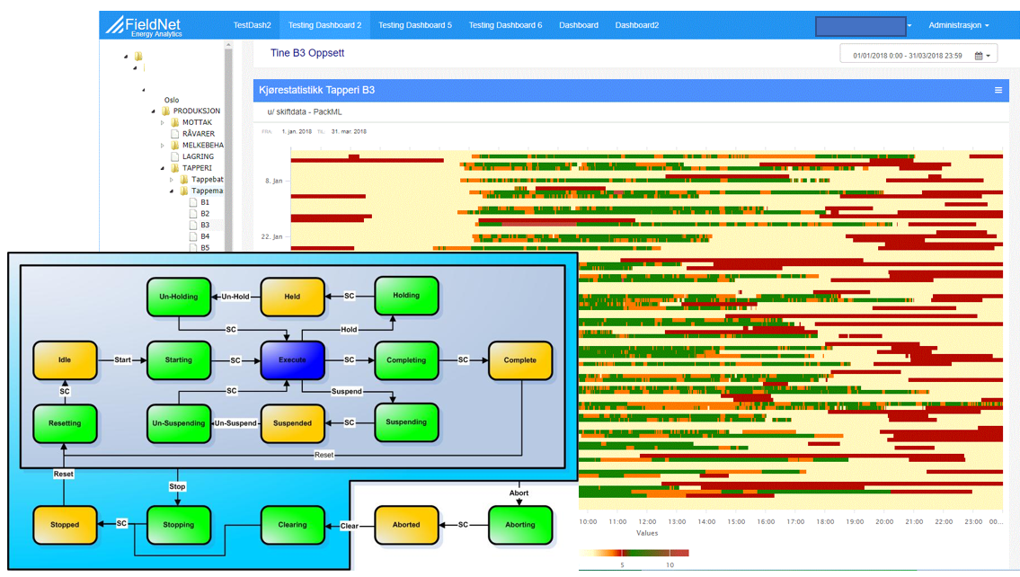Open Testing Dashboard 6 tab
This screenshot has height=577, width=1020.
[x=505, y=25]
